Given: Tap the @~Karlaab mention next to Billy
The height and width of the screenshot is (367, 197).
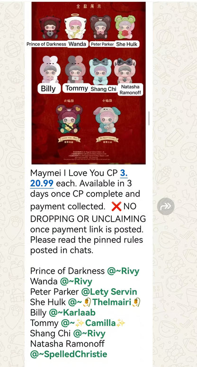Looking at the screenshot, I should point(72,313).
